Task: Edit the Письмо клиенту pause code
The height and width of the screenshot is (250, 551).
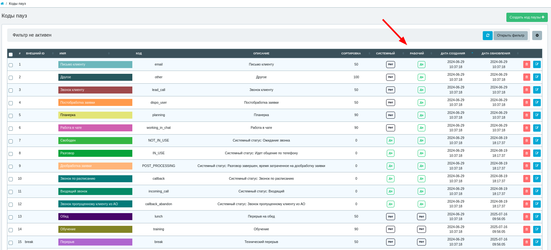Action: (537, 64)
